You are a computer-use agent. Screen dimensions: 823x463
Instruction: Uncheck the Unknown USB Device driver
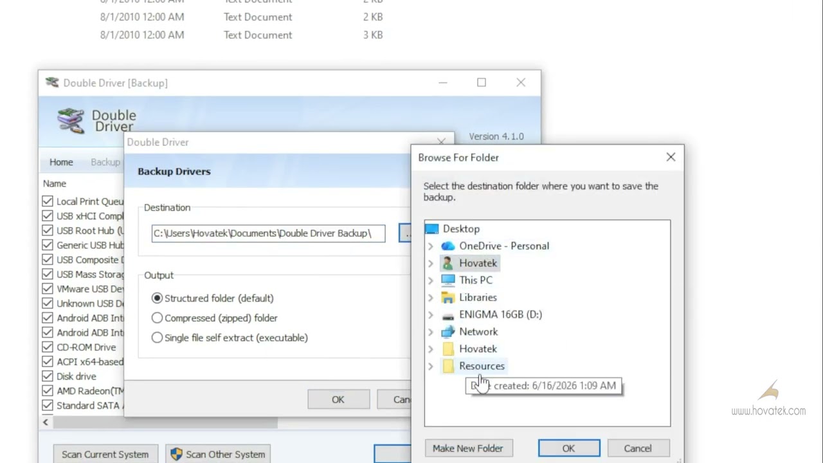(x=48, y=304)
